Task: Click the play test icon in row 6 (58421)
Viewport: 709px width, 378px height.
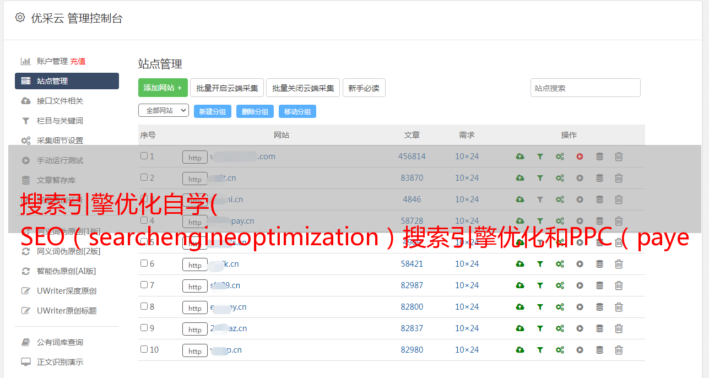Action: pos(580,264)
